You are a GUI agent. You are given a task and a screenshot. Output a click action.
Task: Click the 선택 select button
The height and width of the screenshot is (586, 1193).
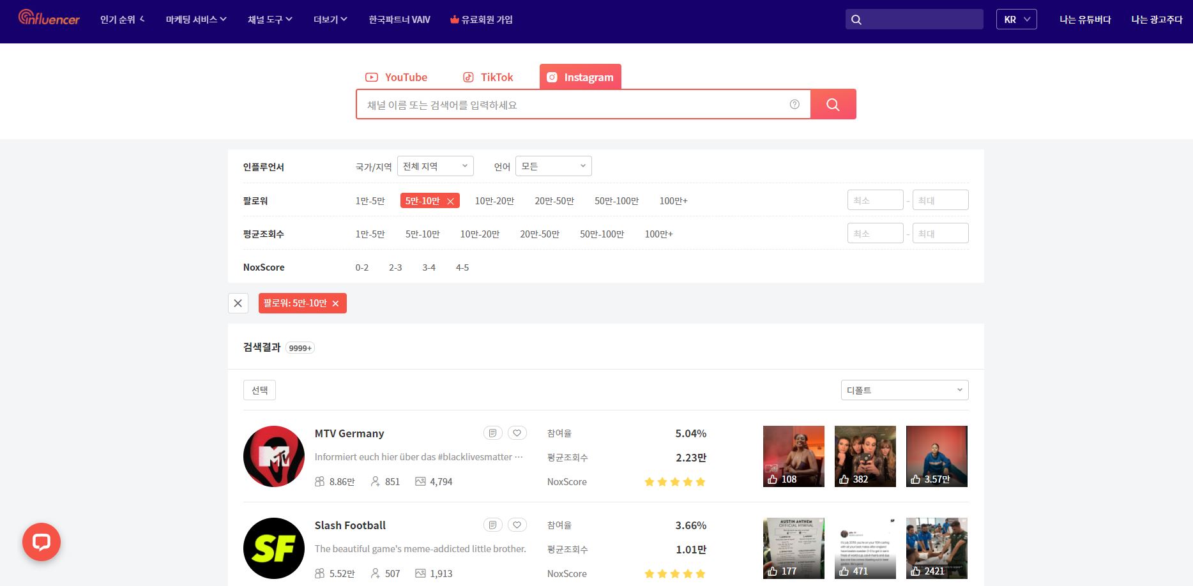[259, 390]
